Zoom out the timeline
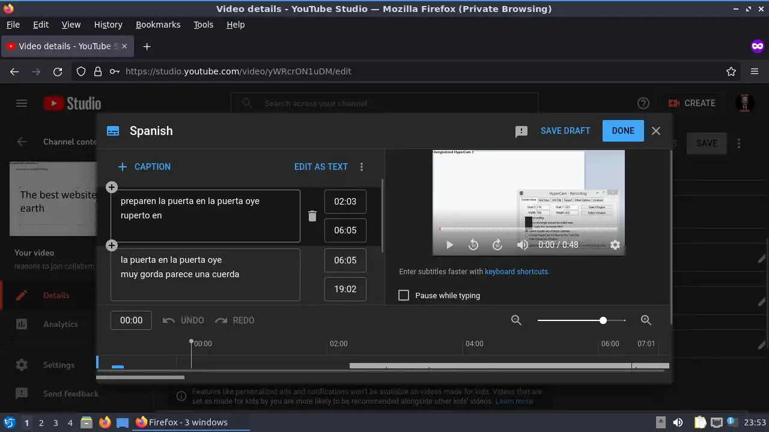 (x=516, y=320)
